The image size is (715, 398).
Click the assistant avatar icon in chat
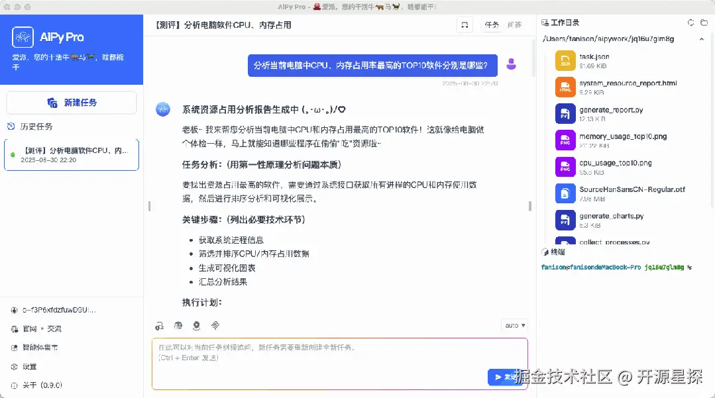coord(163,109)
